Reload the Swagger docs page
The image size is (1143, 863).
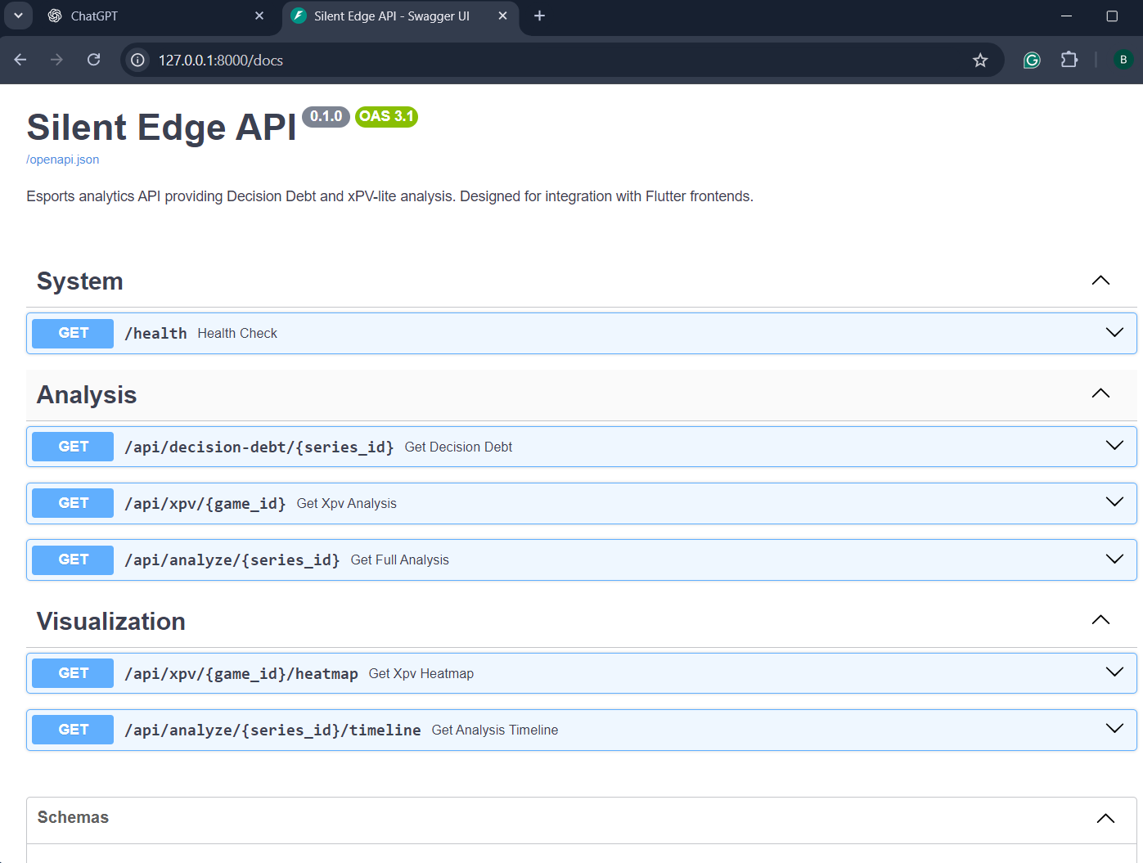click(x=94, y=60)
